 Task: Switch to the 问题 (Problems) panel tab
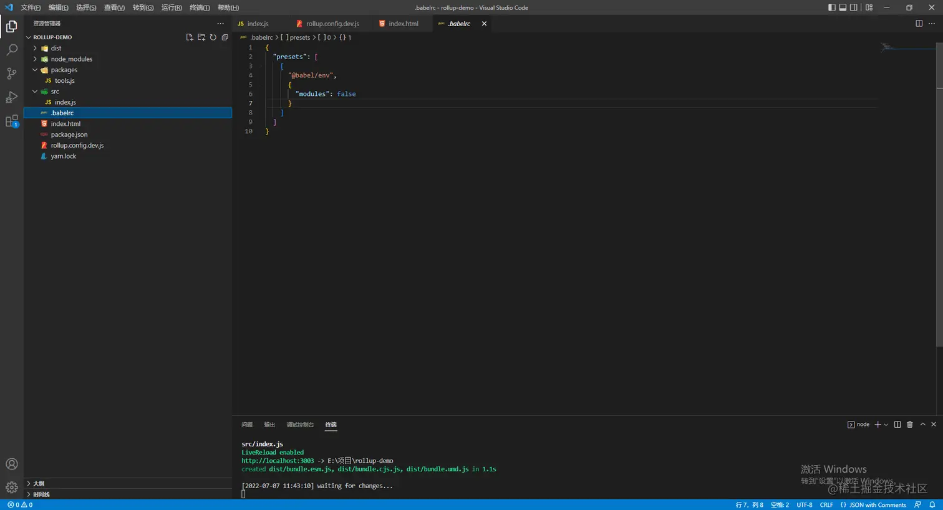coord(247,425)
